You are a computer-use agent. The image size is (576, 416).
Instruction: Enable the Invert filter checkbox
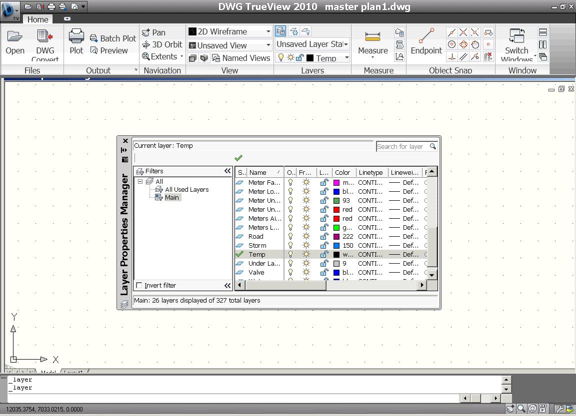[139, 285]
